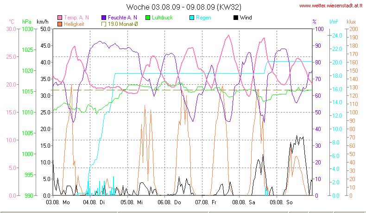366x213 pixels.
Task: Click the 'klux' brightness axis unit label
Action: pos(351,22)
